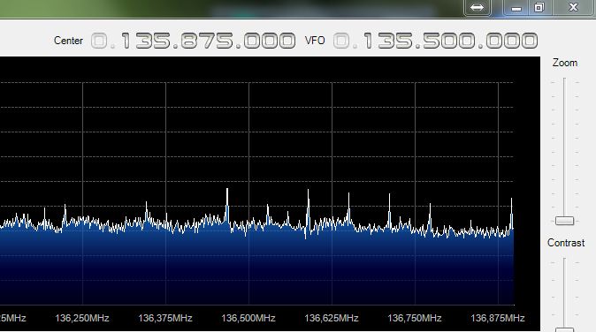
Task: Click the Zoom slider handle
Action: 564,221
